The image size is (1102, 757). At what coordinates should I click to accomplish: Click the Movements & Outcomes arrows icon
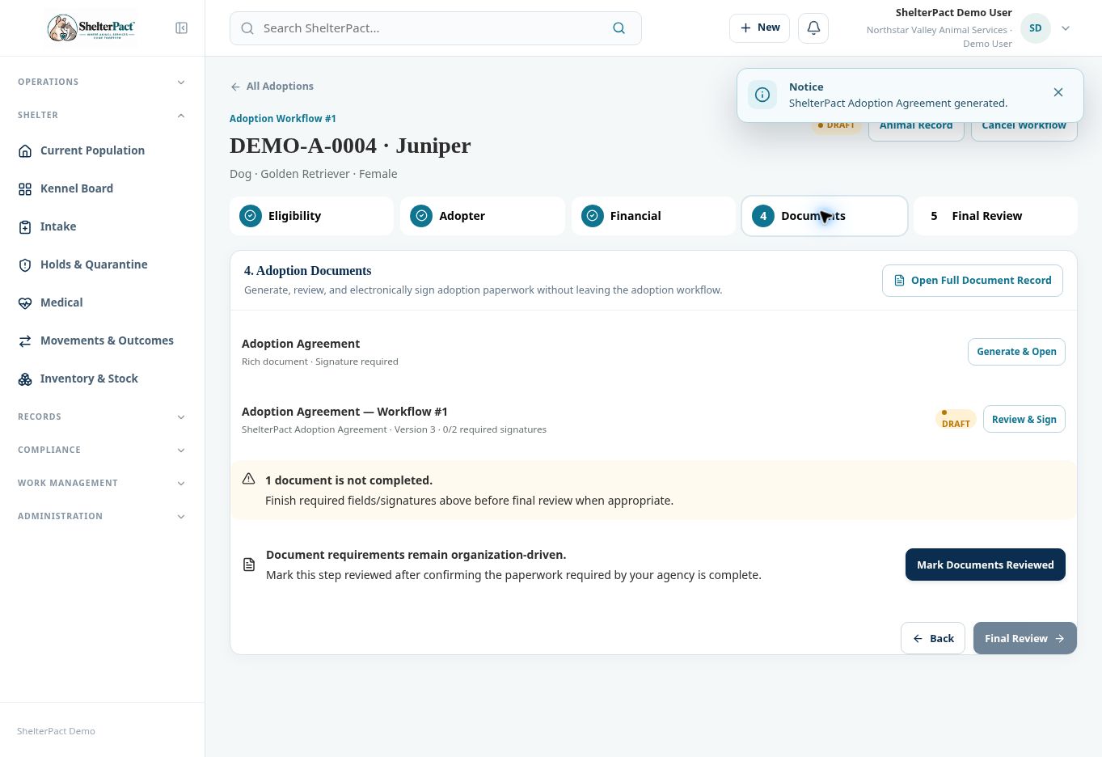25,340
